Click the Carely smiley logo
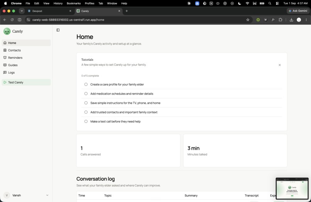Viewport: 311px width, 202px height. point(7,31)
